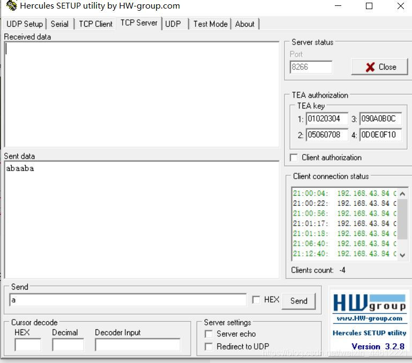Click the Decoder Input field
This screenshot has height=363, width=412.
[x=138, y=345]
